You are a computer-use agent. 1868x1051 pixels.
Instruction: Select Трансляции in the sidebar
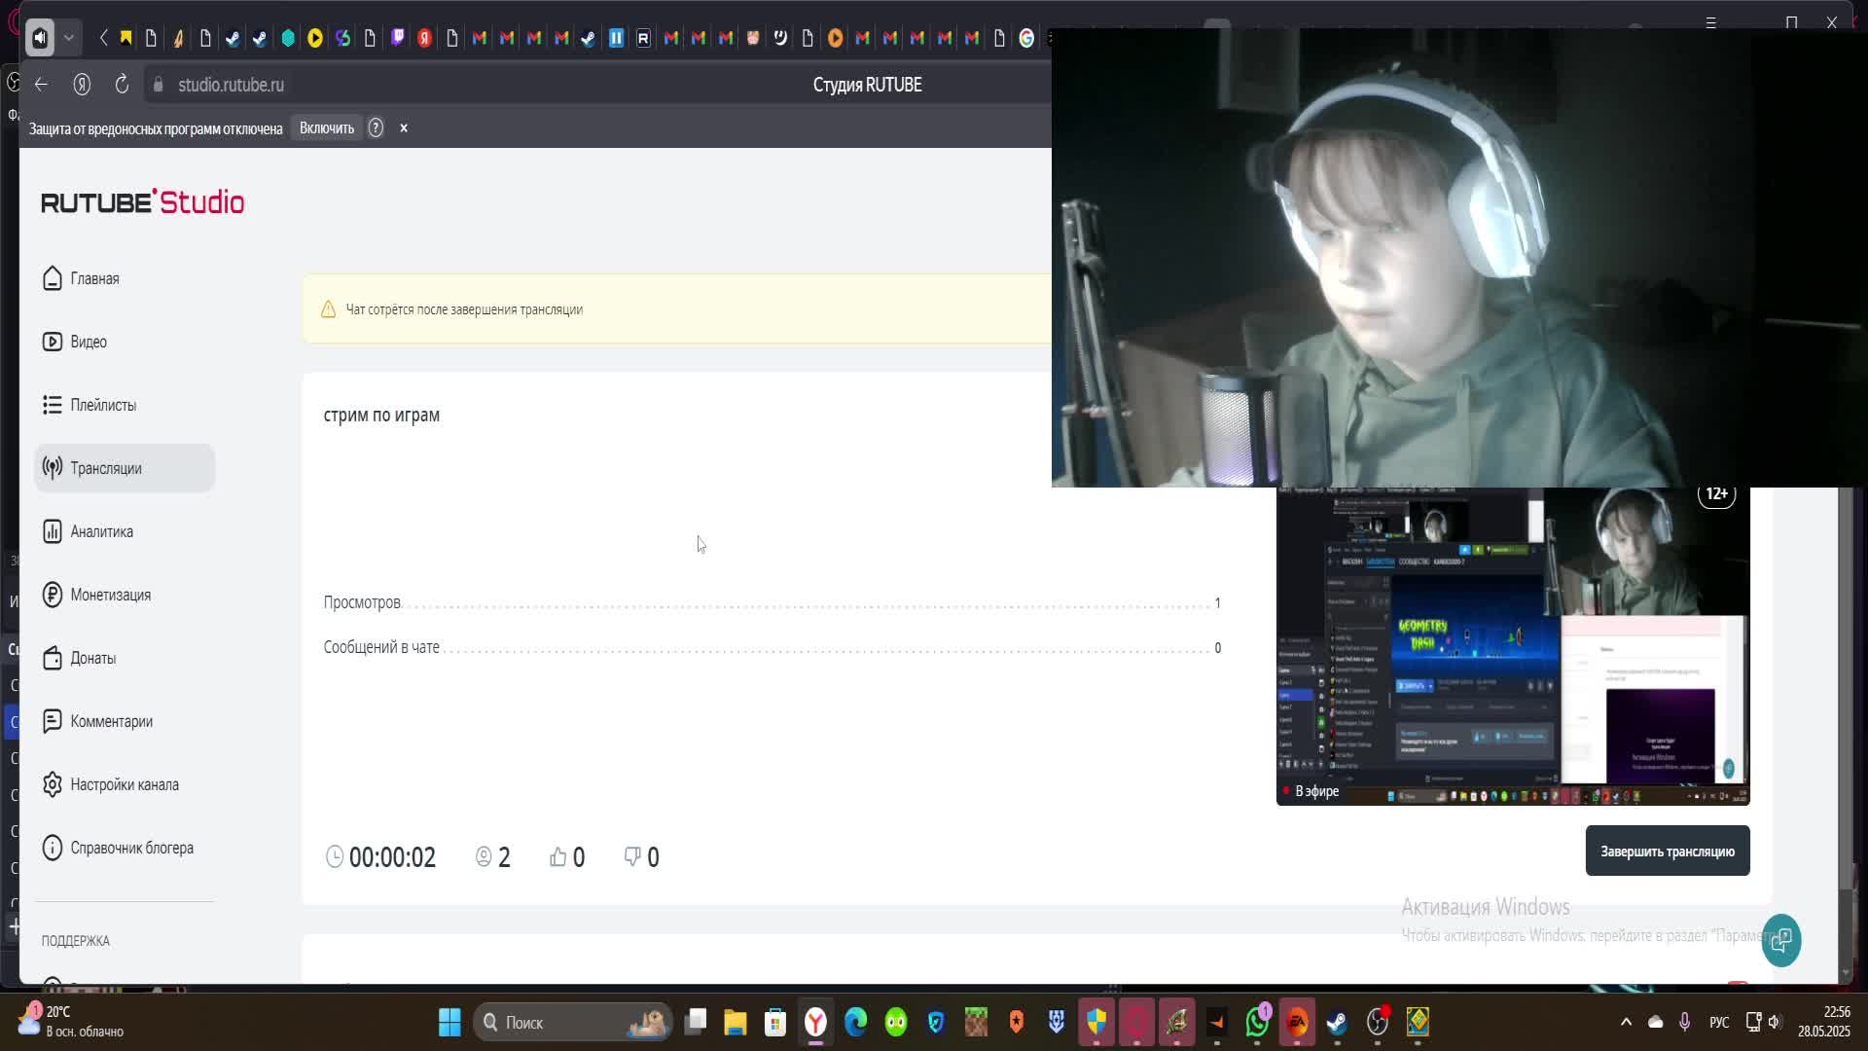coord(125,468)
